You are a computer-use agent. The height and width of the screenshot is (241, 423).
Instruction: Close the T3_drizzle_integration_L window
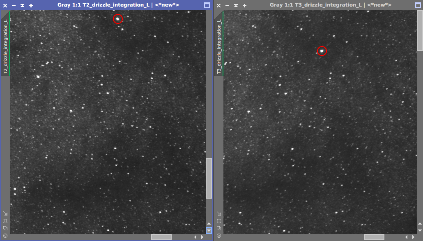coord(218,5)
